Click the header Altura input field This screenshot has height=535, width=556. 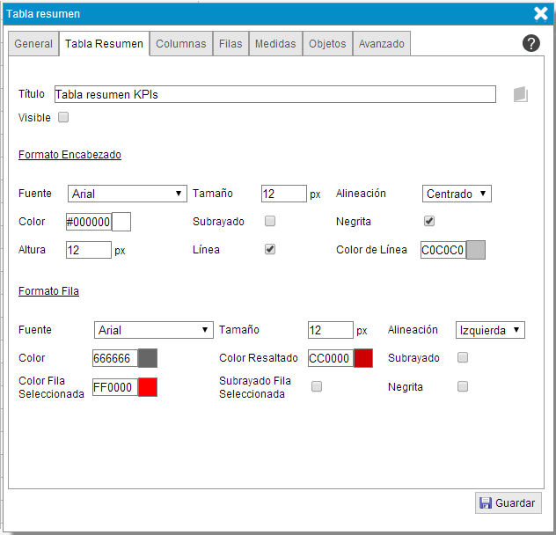click(x=88, y=250)
